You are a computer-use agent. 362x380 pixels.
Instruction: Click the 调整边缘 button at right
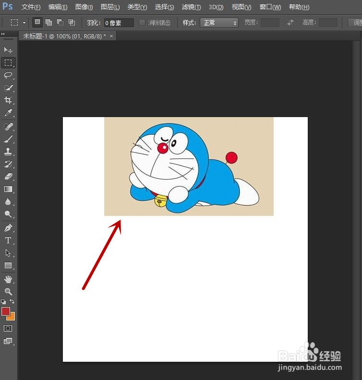tap(355, 23)
